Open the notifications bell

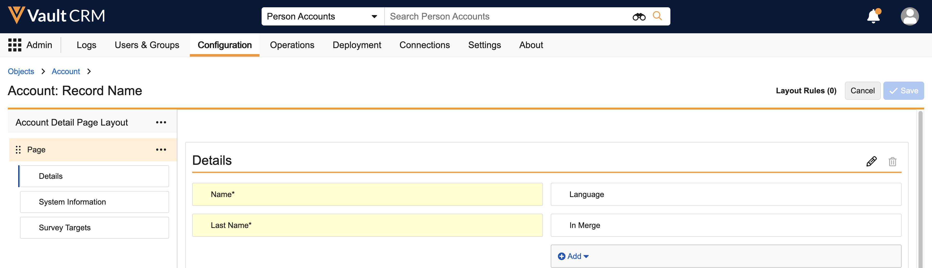tap(873, 16)
